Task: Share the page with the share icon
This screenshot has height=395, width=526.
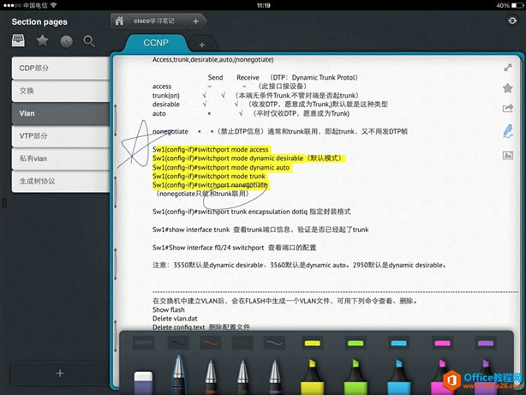Action: 508,109
